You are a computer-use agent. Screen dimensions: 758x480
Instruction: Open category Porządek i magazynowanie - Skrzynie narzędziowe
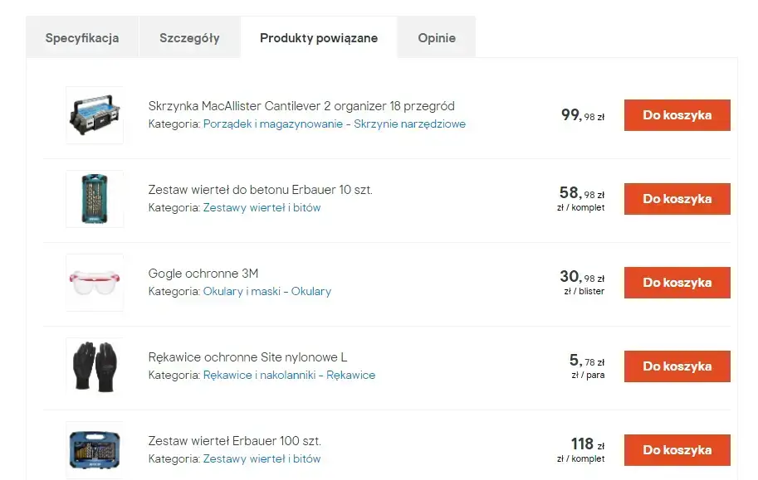click(x=334, y=124)
